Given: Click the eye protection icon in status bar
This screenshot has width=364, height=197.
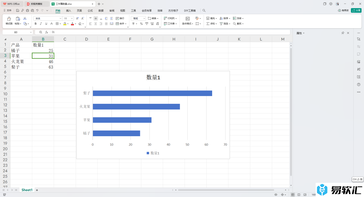Looking at the screenshot, I should tap(276, 195).
